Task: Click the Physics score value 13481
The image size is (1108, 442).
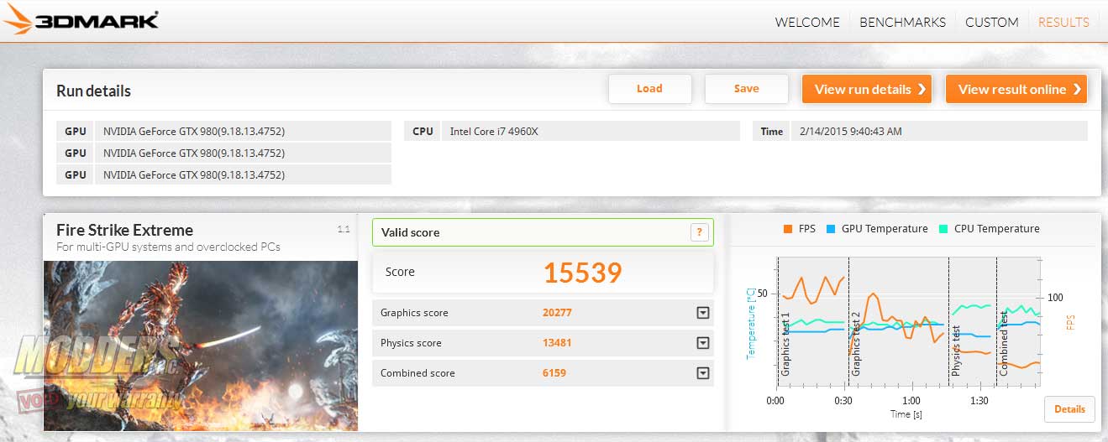Action: 557,343
